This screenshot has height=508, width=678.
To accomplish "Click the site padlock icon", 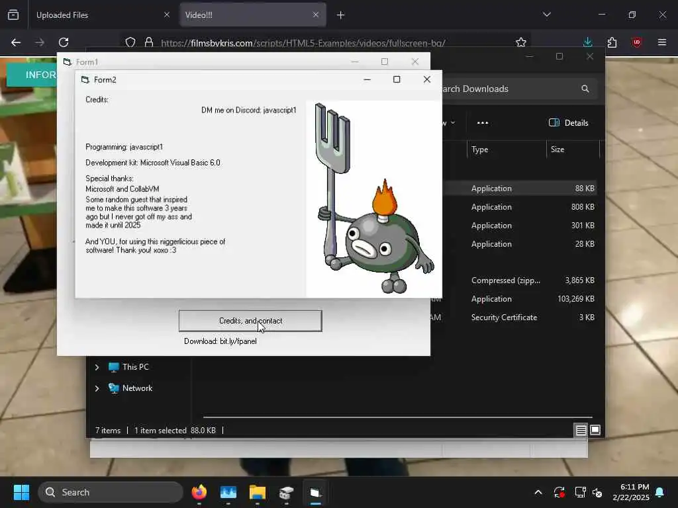I will 149,42.
